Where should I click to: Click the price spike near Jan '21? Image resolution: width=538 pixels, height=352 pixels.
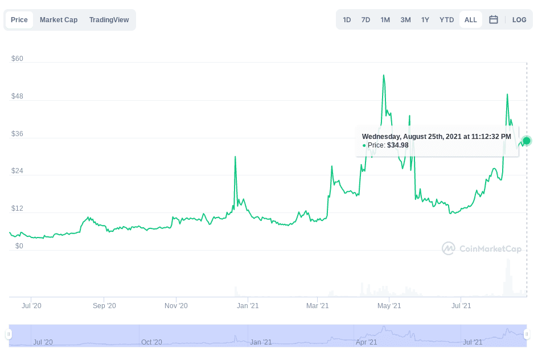point(235,157)
